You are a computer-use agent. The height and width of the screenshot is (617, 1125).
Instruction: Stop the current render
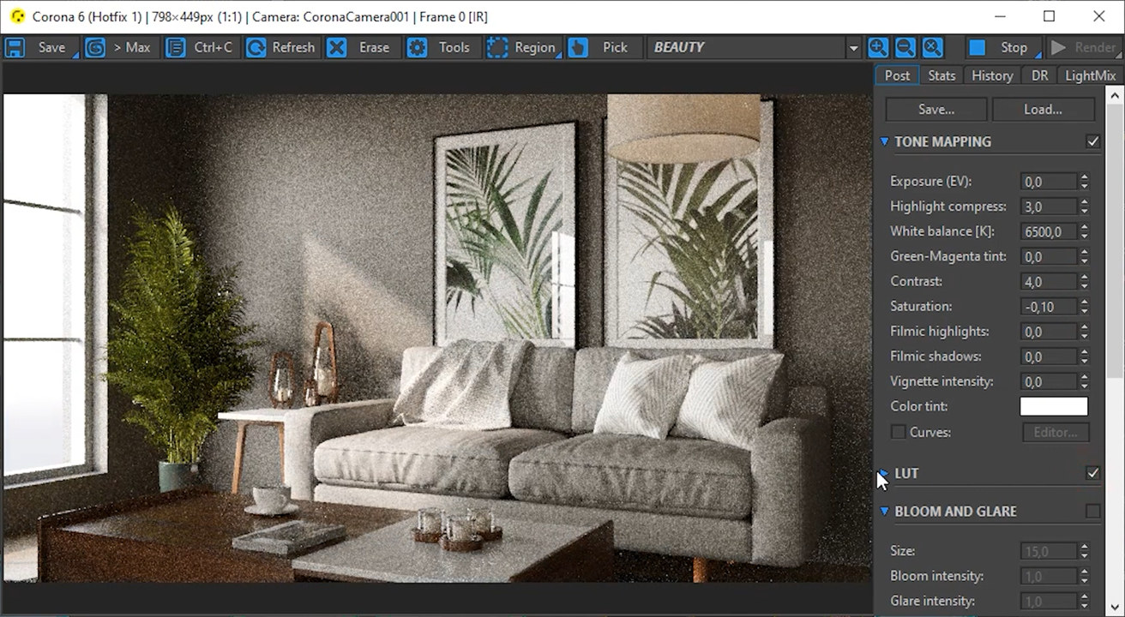tap(978, 48)
